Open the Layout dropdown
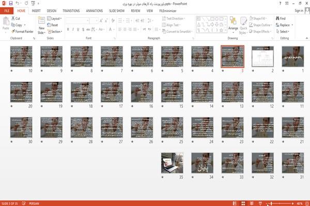Screen dimensions: 310x206 point(55,19)
